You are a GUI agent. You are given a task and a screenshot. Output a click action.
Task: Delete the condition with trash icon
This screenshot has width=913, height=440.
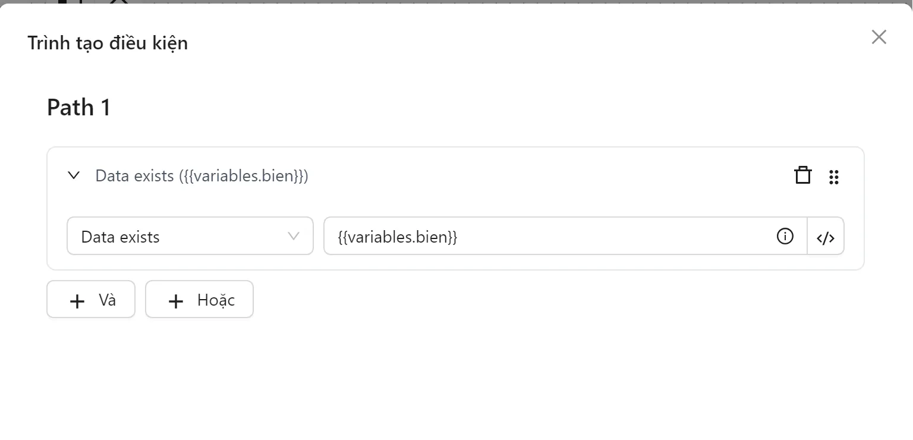803,176
